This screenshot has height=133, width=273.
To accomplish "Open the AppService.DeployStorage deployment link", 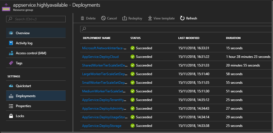I will [x=102, y=126].
